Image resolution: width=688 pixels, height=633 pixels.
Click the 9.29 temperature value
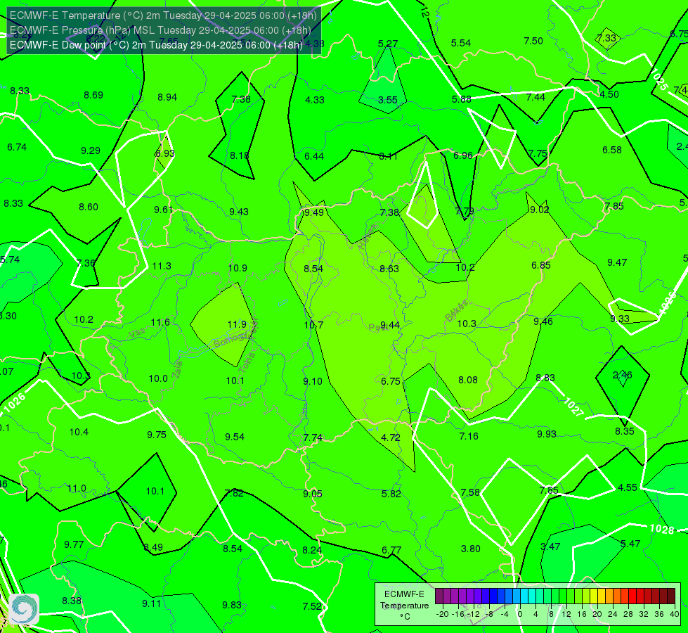[x=91, y=151]
